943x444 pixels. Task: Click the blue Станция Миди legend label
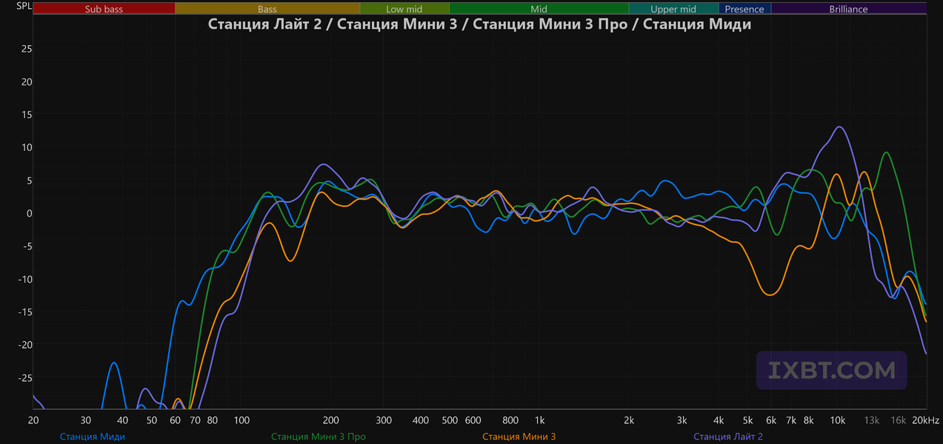(93, 437)
